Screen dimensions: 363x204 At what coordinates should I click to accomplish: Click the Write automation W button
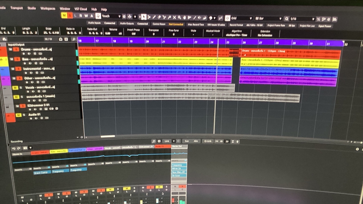[86, 16]
